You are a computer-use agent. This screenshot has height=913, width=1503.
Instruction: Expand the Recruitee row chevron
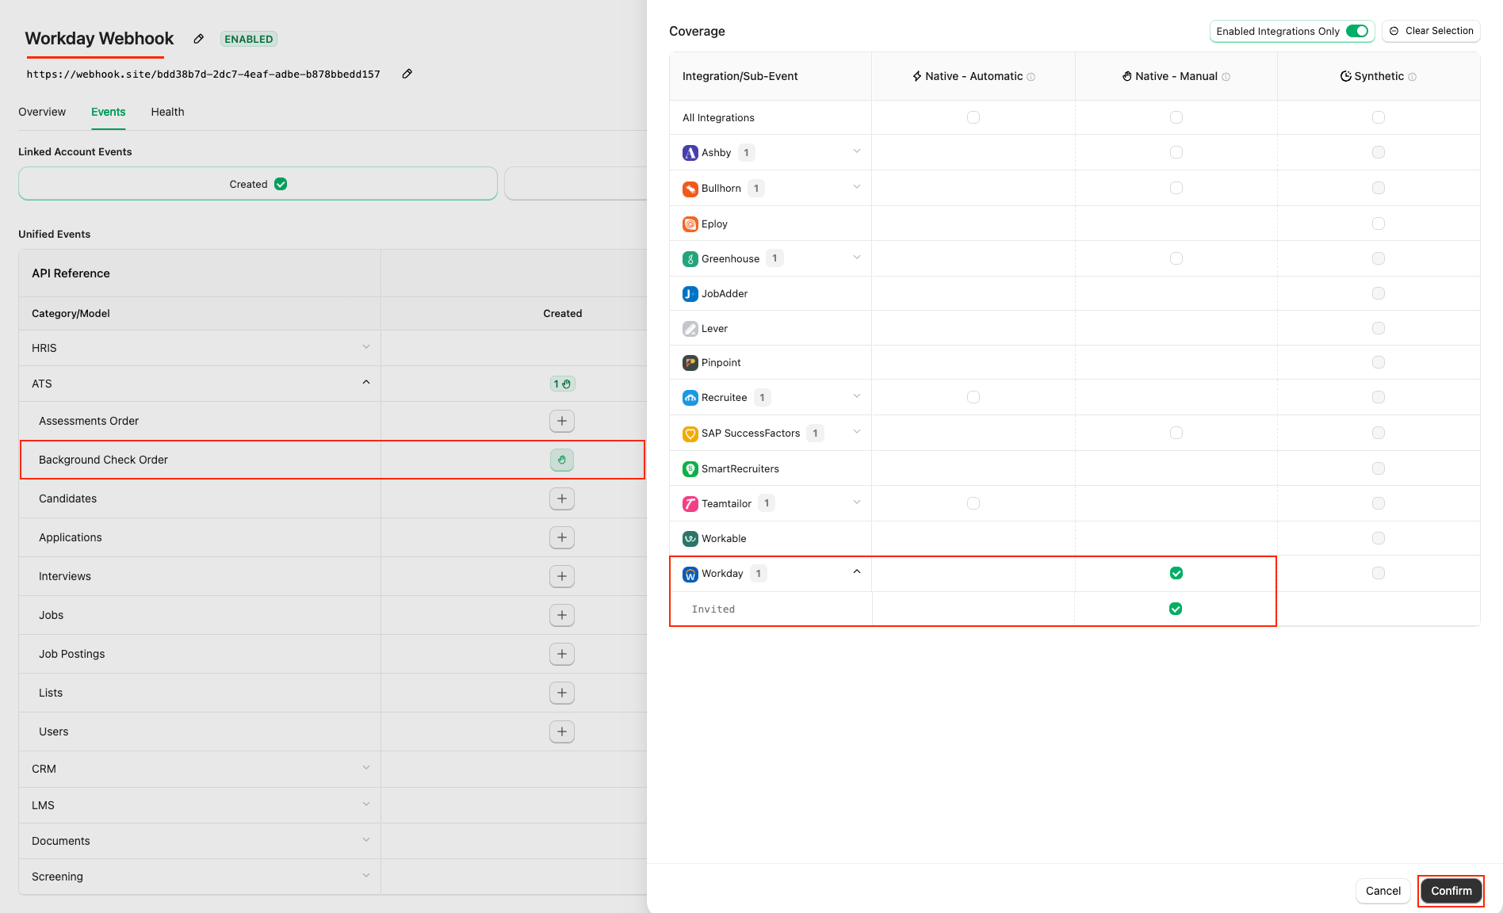point(857,395)
